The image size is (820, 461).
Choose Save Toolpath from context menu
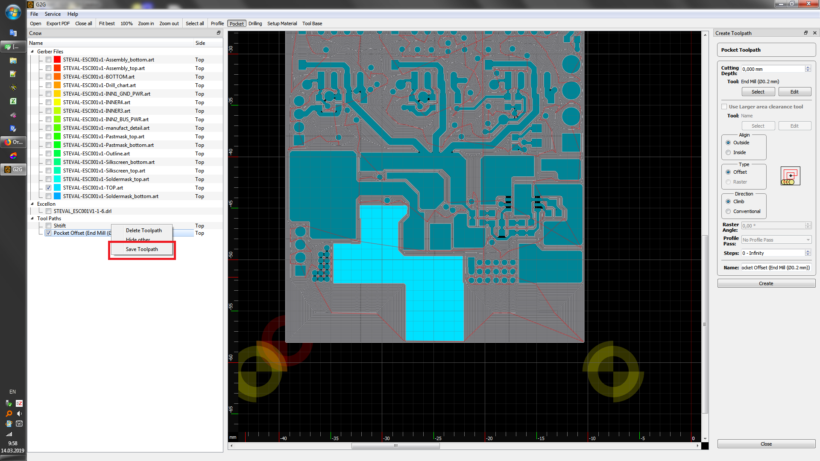(x=142, y=249)
